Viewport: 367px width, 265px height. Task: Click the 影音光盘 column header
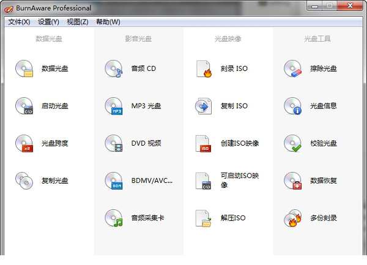[x=138, y=39]
